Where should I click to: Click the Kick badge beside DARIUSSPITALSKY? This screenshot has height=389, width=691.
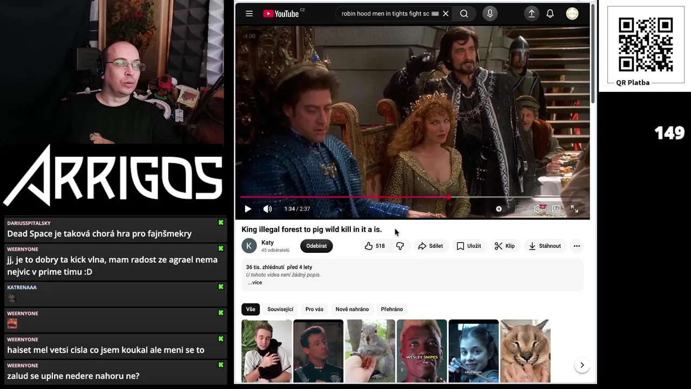tap(221, 223)
